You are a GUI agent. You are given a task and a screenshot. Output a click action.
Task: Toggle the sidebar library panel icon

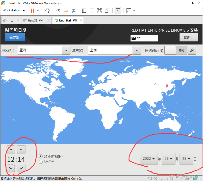coord(84,11)
